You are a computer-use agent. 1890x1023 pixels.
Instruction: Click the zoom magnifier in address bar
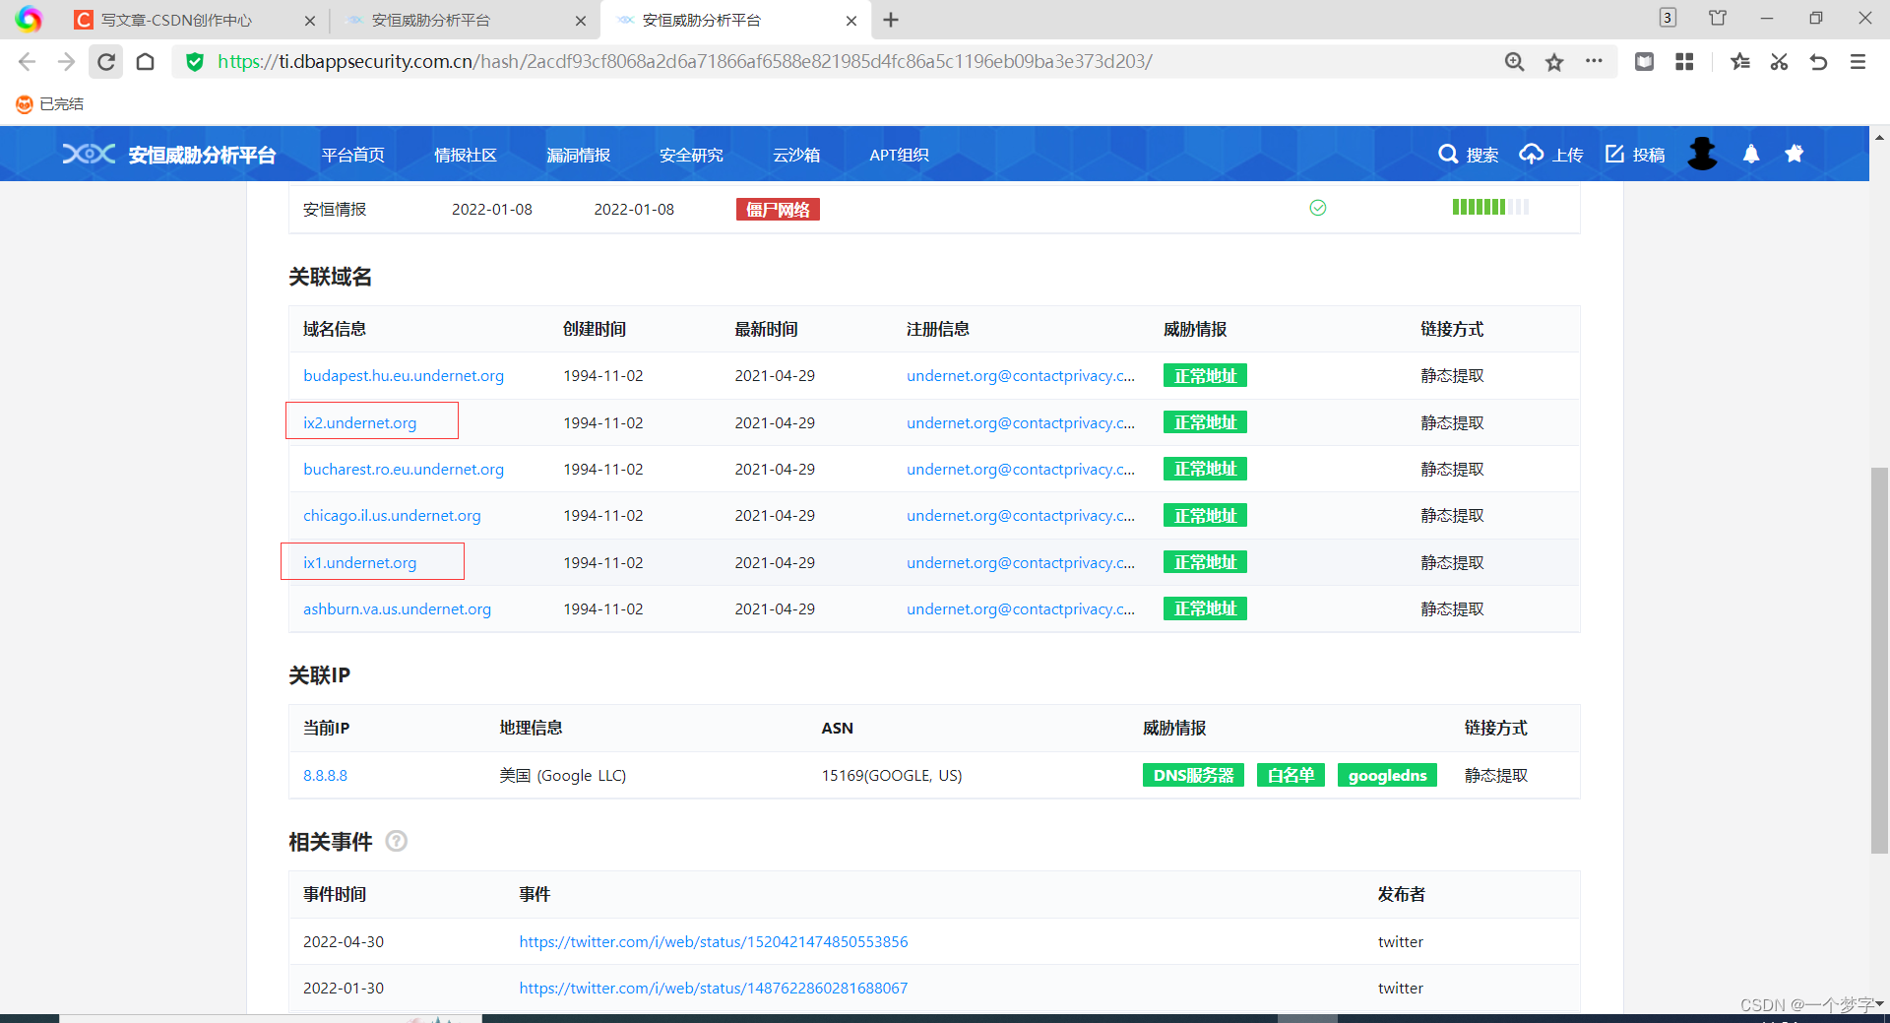(x=1514, y=62)
